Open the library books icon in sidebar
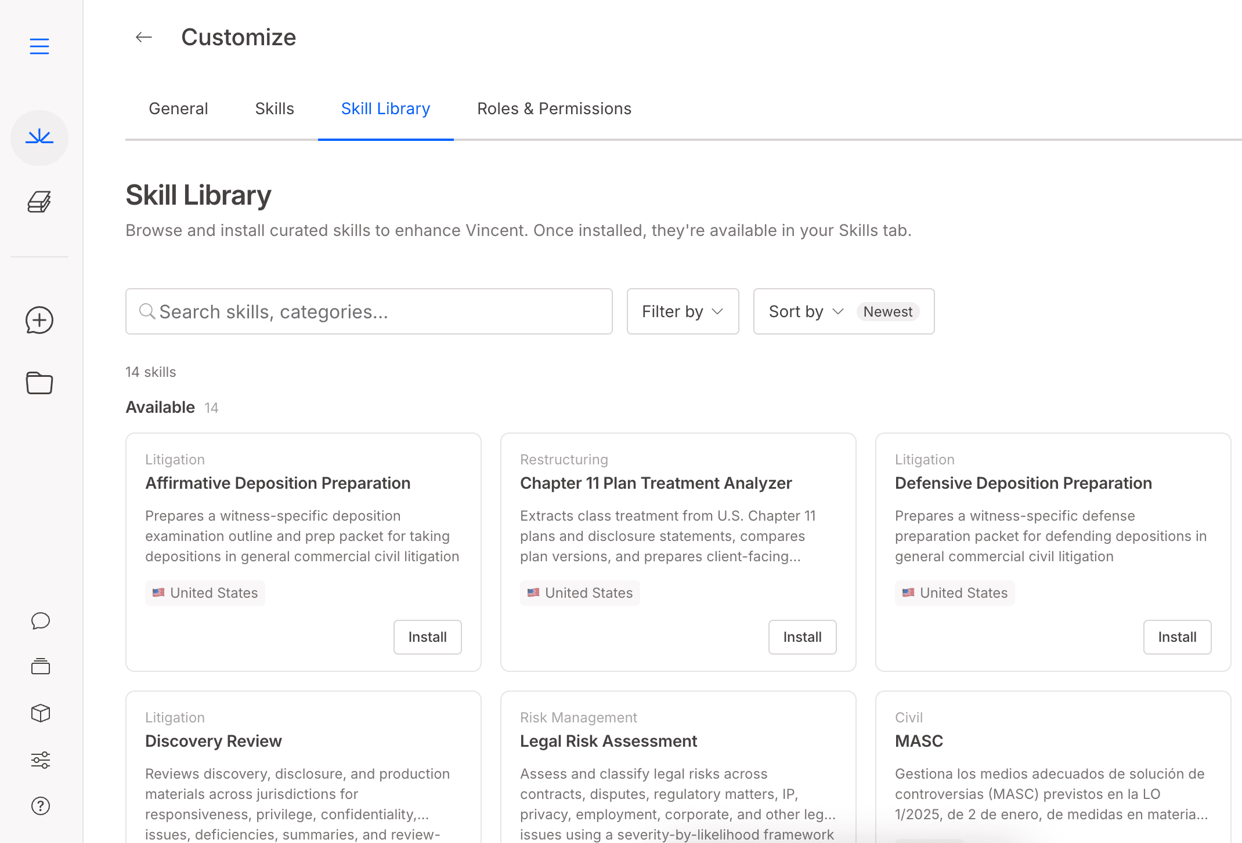Image resolution: width=1242 pixels, height=843 pixels. tap(39, 202)
